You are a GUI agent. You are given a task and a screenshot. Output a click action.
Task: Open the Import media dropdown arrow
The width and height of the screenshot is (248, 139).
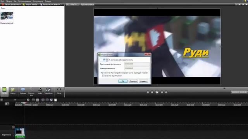click(x=38, y=5)
